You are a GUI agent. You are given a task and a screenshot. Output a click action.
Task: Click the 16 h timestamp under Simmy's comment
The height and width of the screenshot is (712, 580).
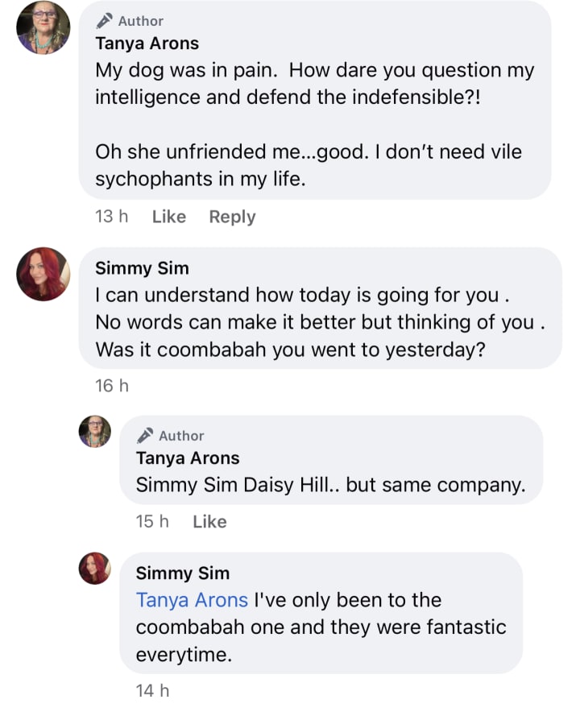(x=111, y=386)
